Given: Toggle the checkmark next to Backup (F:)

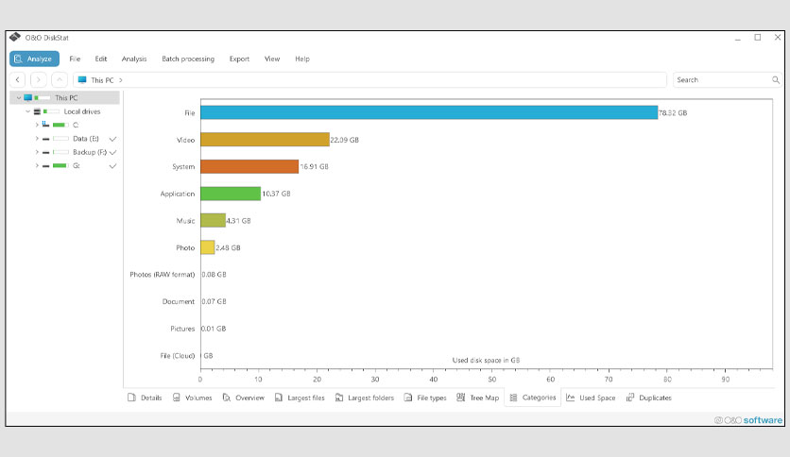Looking at the screenshot, I should [112, 152].
